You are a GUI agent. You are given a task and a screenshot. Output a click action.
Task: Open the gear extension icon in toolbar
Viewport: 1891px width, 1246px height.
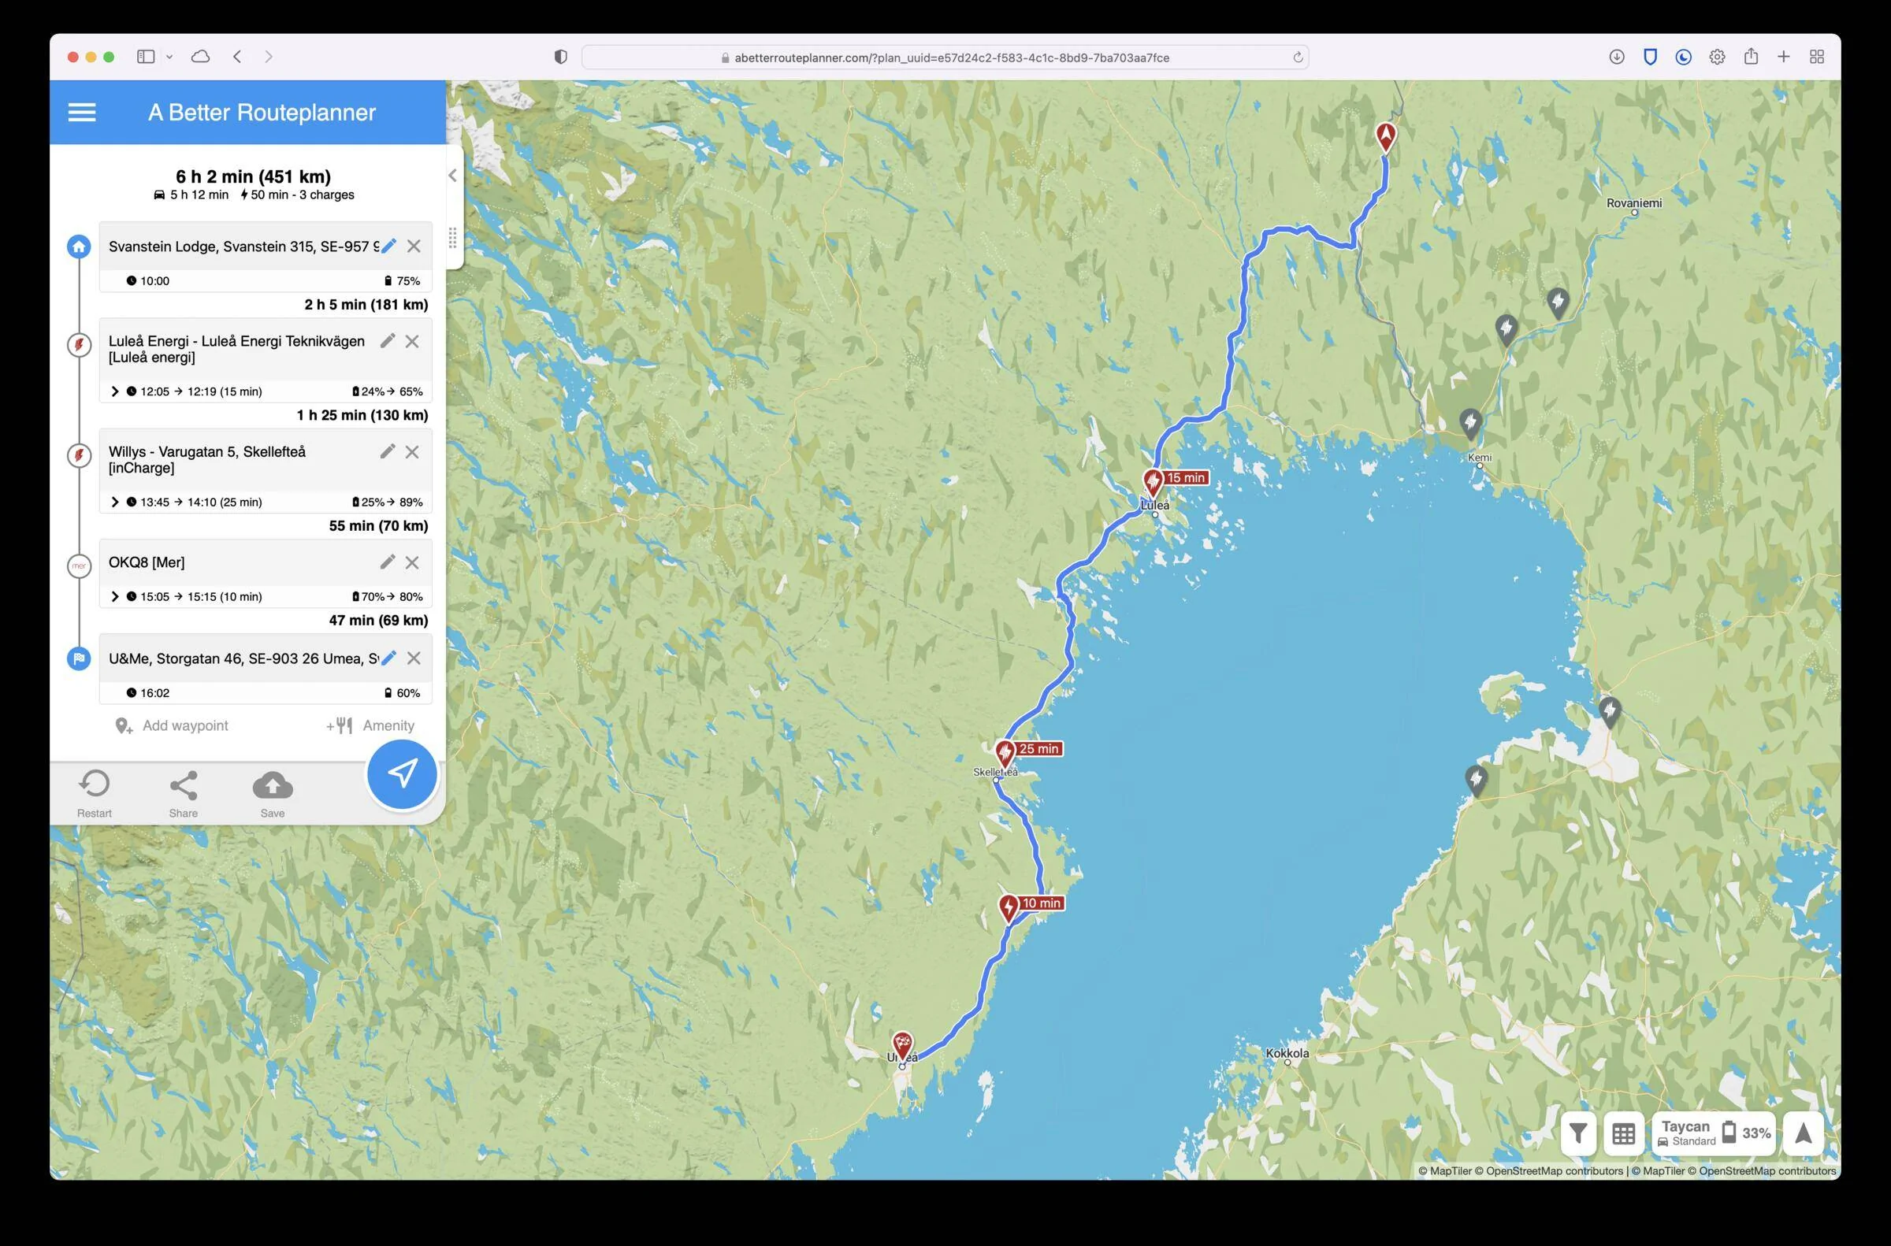(1717, 57)
